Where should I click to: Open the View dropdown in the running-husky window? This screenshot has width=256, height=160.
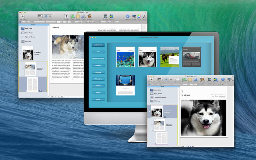pos(40,16)
